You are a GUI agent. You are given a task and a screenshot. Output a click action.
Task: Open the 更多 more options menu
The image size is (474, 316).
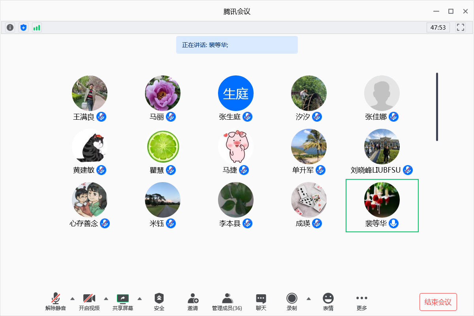tap(362, 302)
